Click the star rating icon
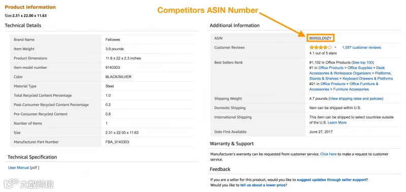 321,48
